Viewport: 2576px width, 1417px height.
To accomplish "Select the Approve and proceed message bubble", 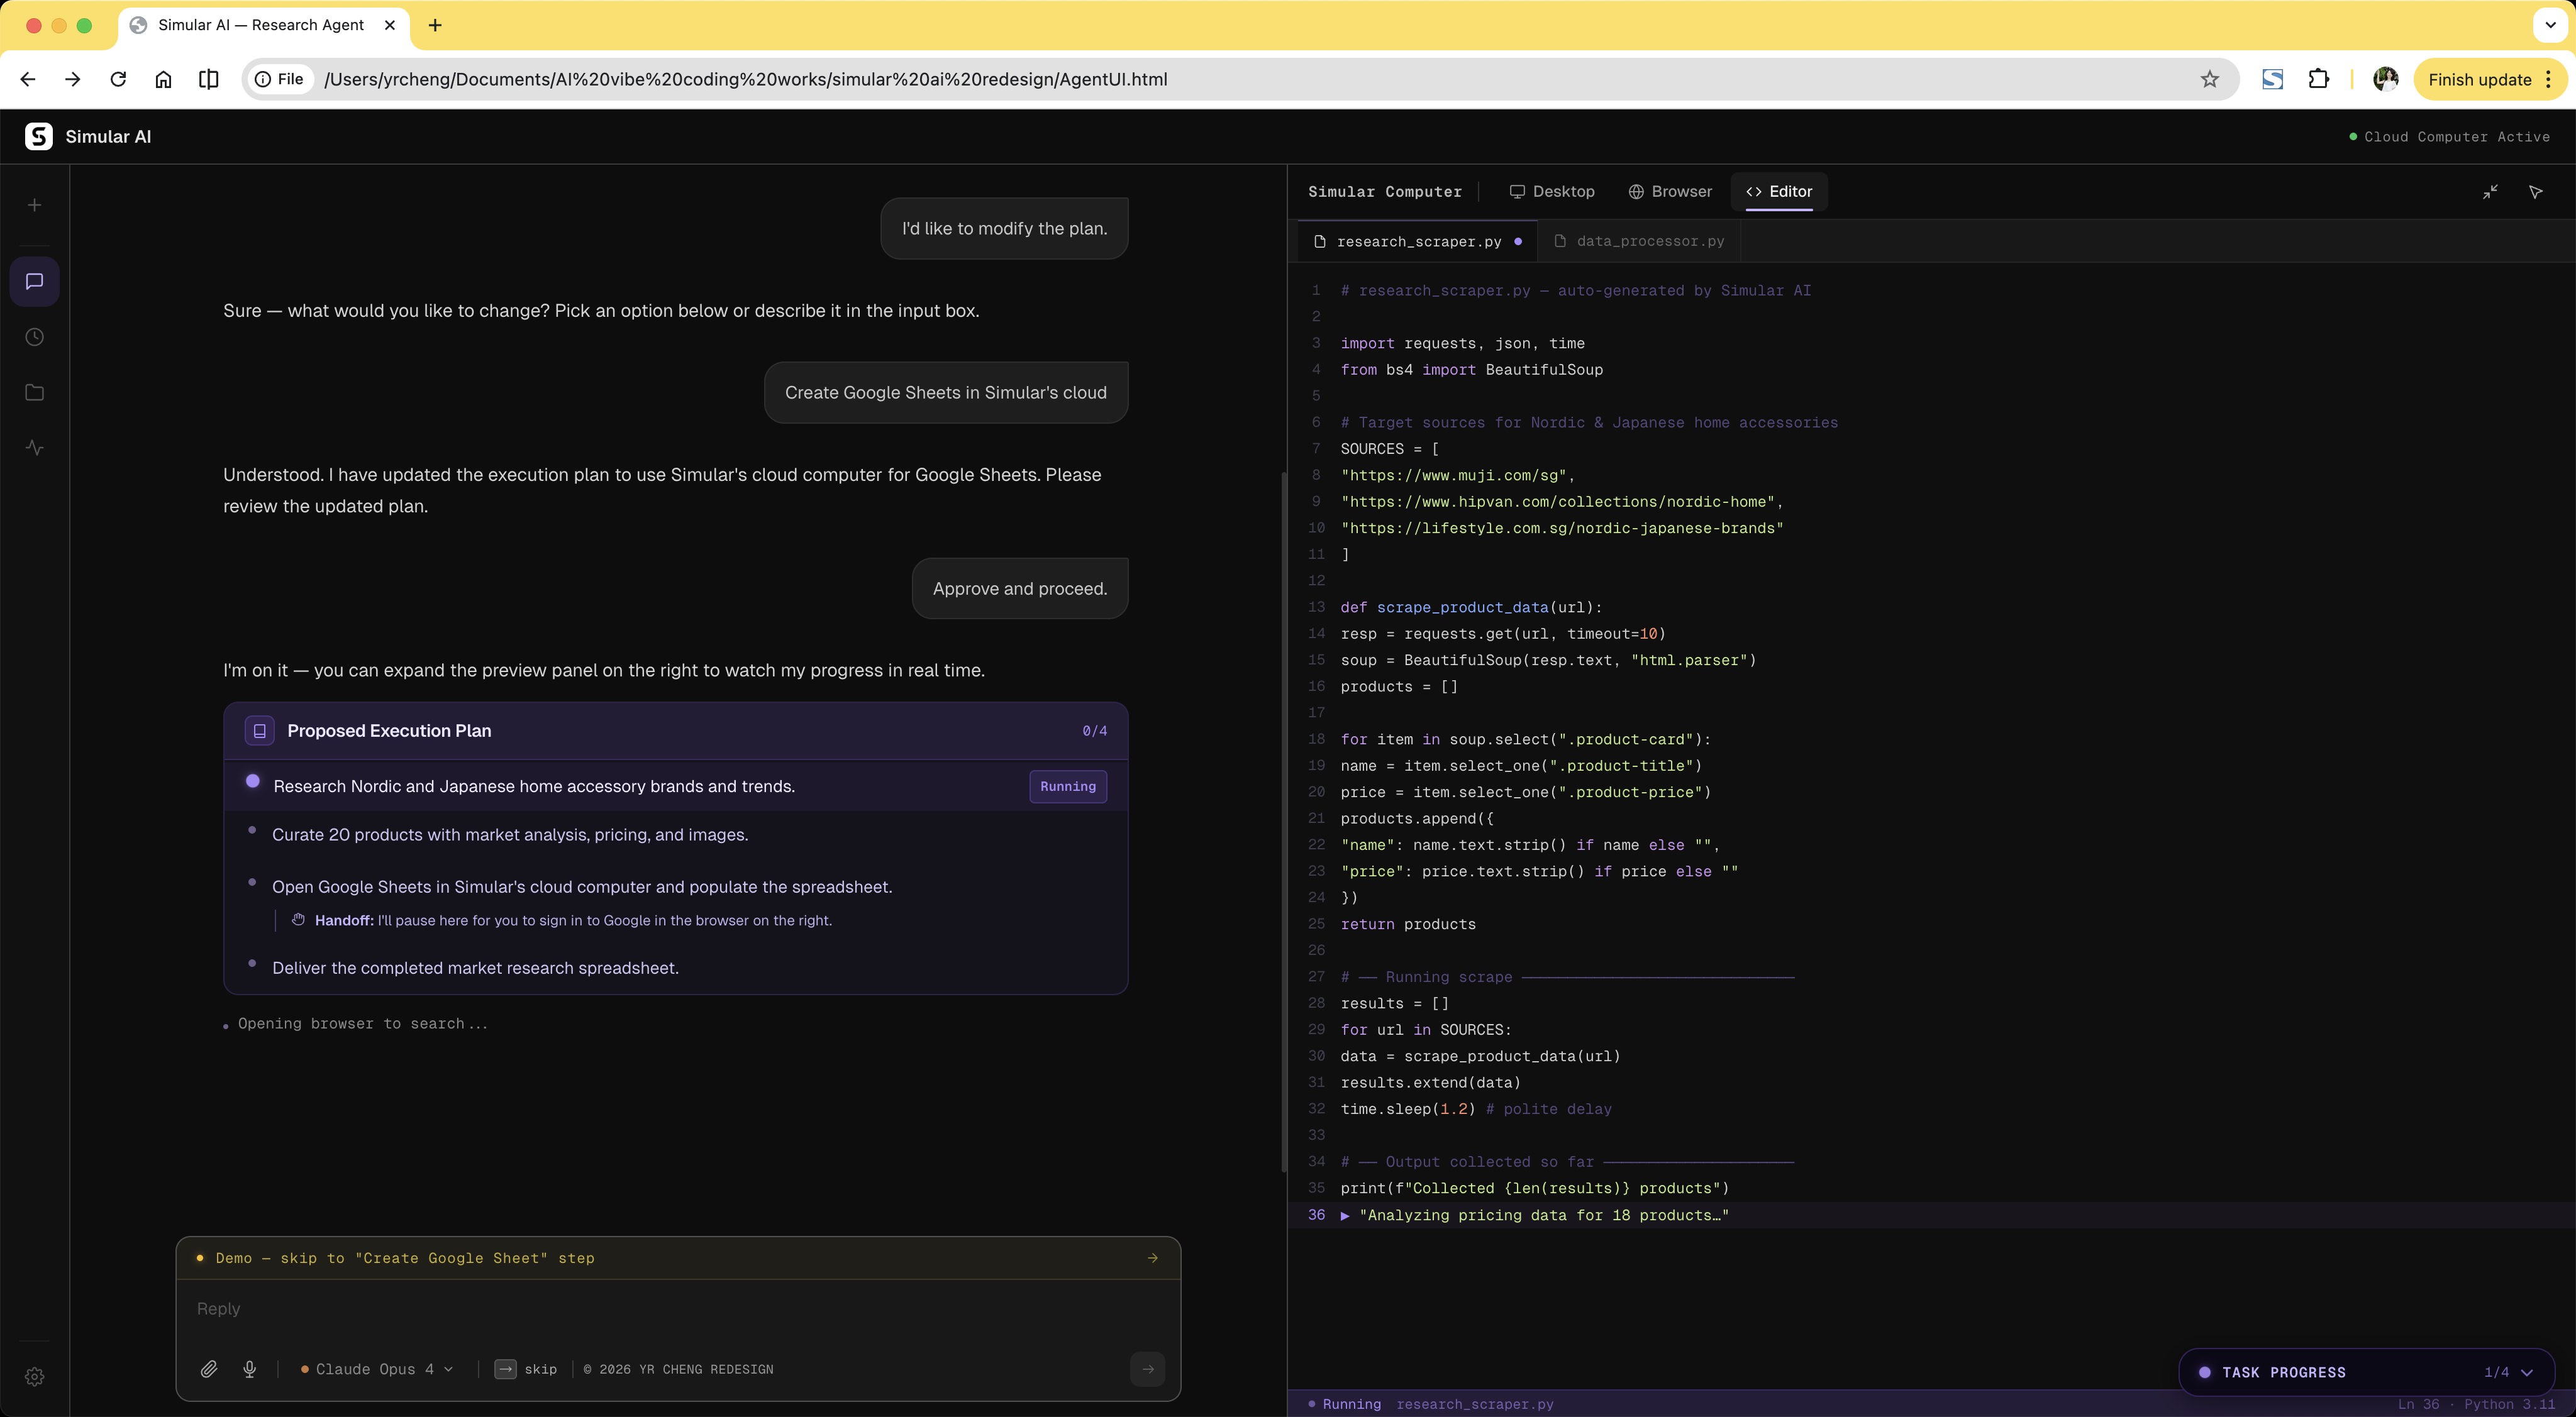I will [x=1019, y=588].
